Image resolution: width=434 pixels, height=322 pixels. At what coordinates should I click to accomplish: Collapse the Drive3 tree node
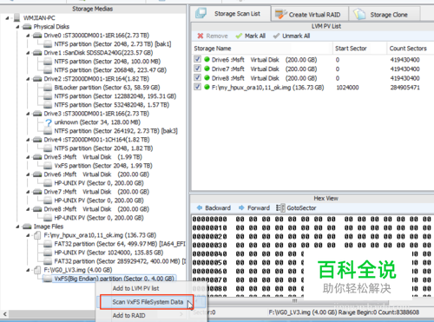click(28, 114)
